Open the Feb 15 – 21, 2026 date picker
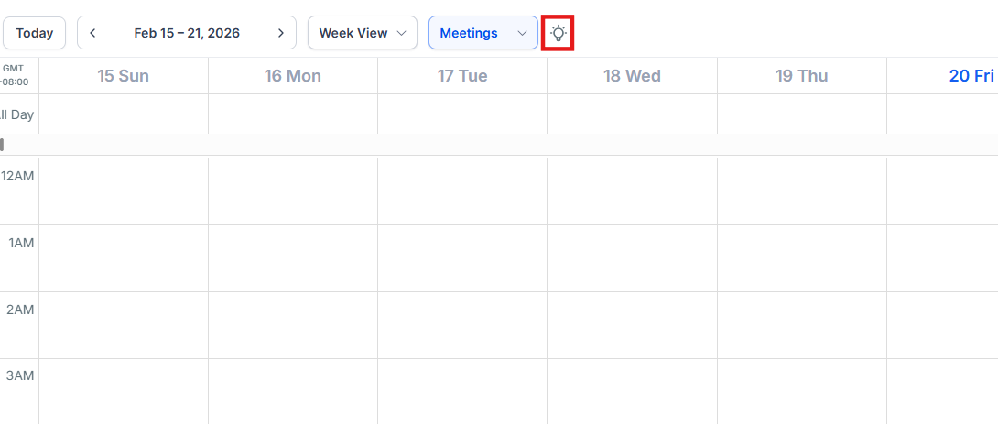This screenshot has height=424, width=998. click(x=187, y=33)
